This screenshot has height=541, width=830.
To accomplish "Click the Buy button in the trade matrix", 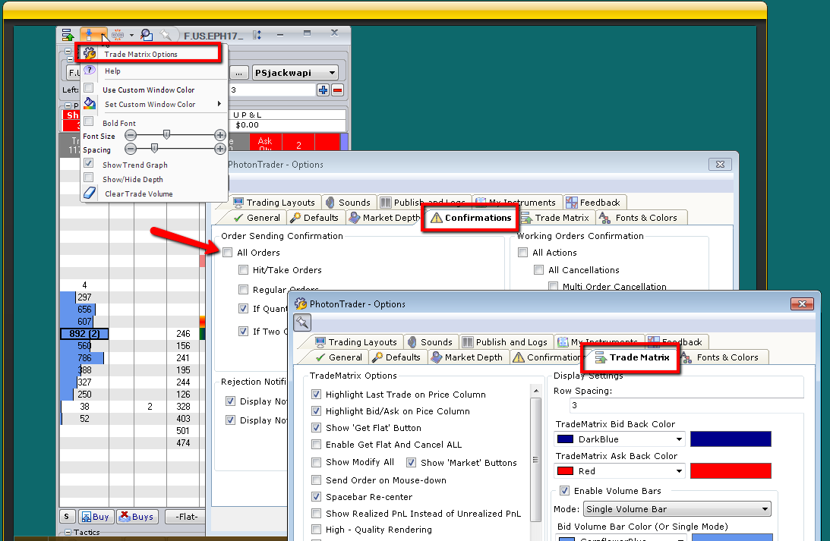I will [95, 517].
